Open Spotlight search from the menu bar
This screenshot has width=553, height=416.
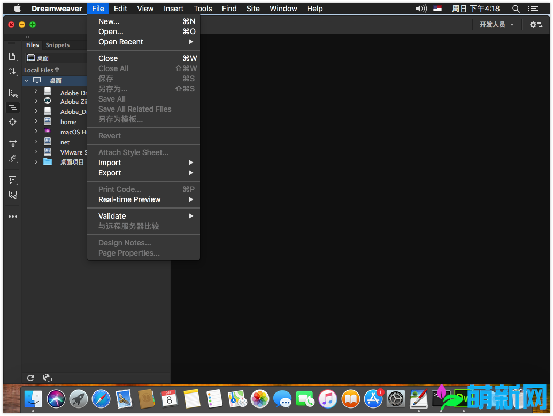click(x=516, y=9)
